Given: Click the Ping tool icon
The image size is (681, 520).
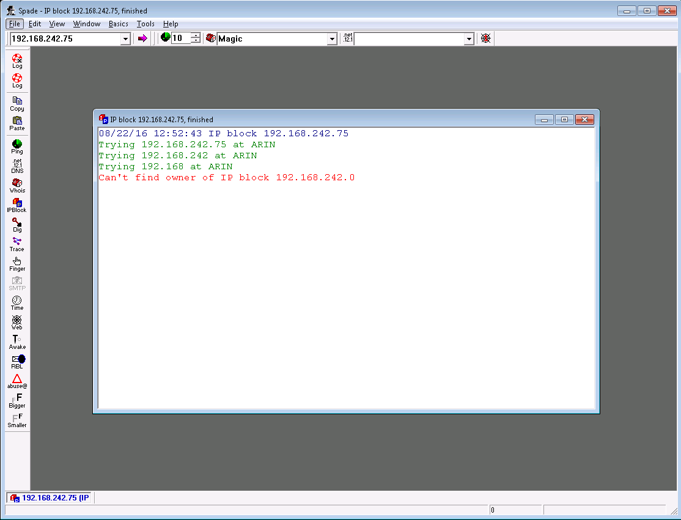Looking at the screenshot, I should point(17,146).
